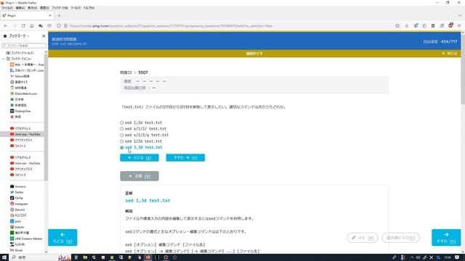Open the TikTok bookmark

click(x=17, y=198)
